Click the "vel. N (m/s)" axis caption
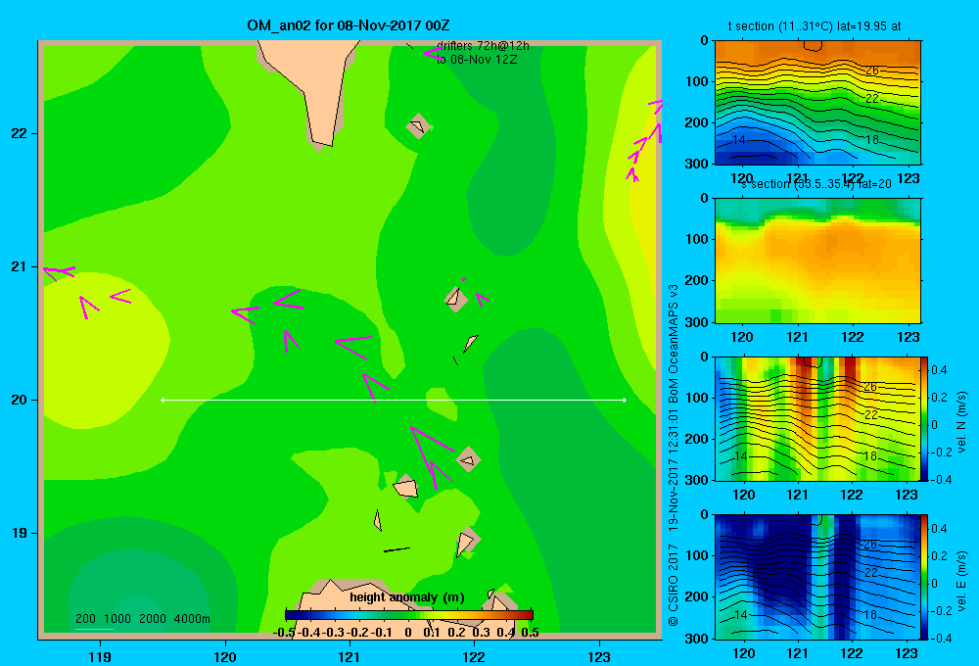Image resolution: width=979 pixels, height=666 pixels. pyautogui.click(x=961, y=422)
